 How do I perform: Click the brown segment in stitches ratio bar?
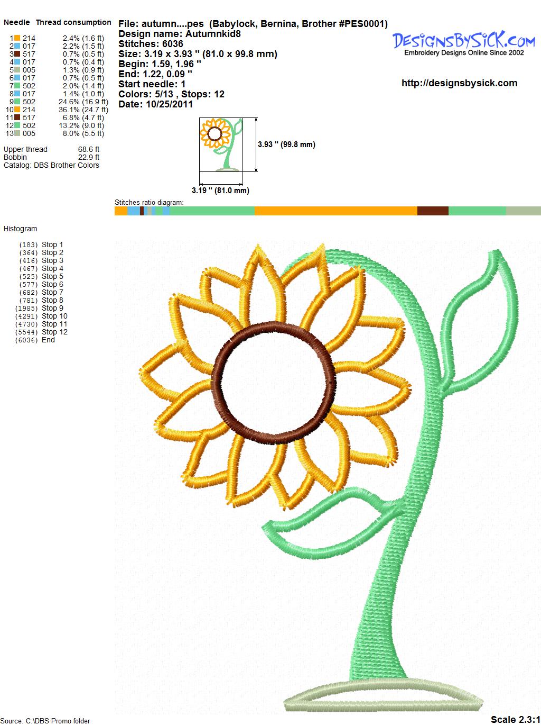pos(433,211)
